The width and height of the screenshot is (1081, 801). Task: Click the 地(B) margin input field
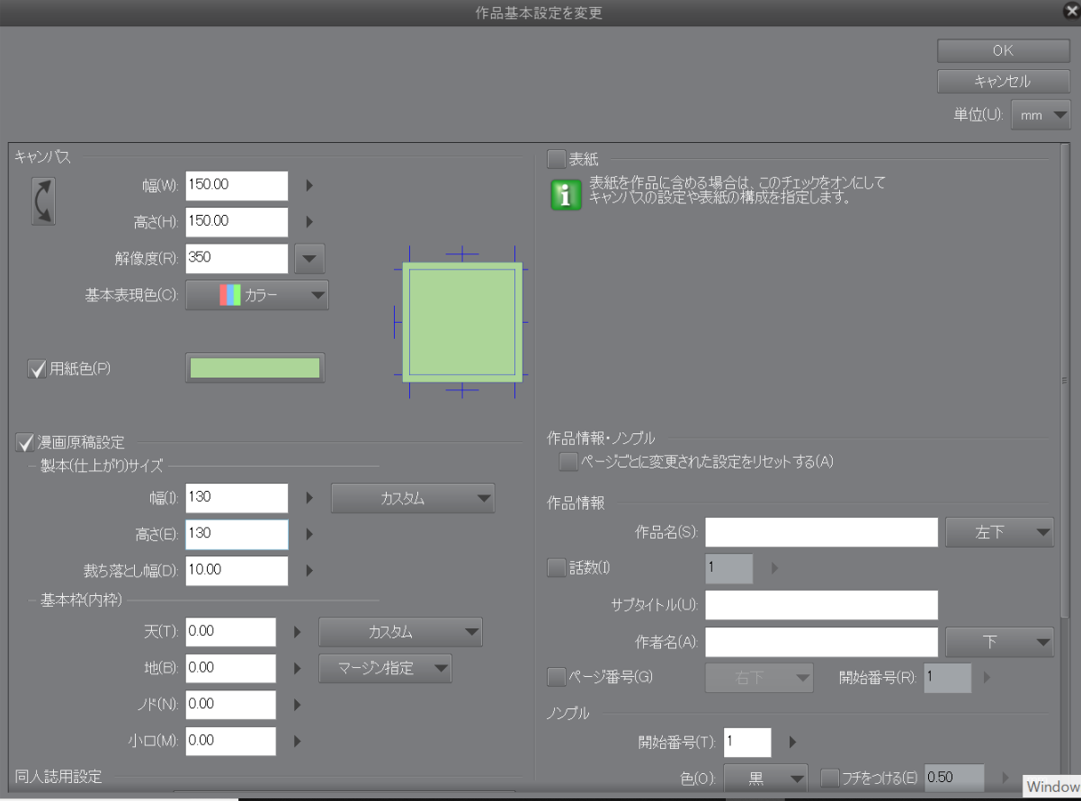(230, 668)
